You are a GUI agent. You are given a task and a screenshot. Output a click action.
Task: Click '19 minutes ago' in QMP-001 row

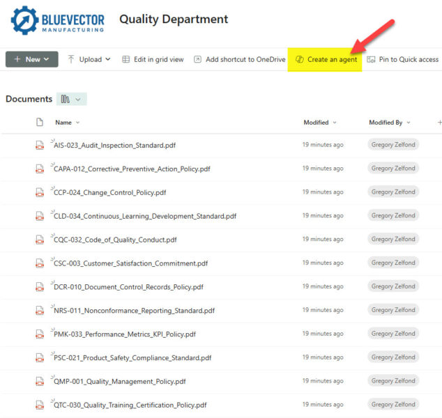click(x=323, y=381)
